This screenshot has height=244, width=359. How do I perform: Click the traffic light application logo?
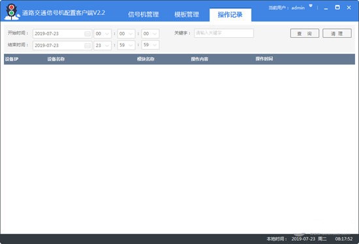tap(12, 12)
